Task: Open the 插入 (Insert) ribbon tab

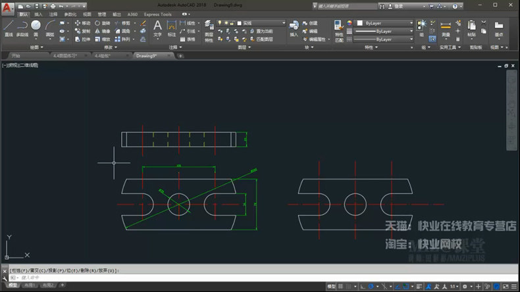Action: (39, 14)
